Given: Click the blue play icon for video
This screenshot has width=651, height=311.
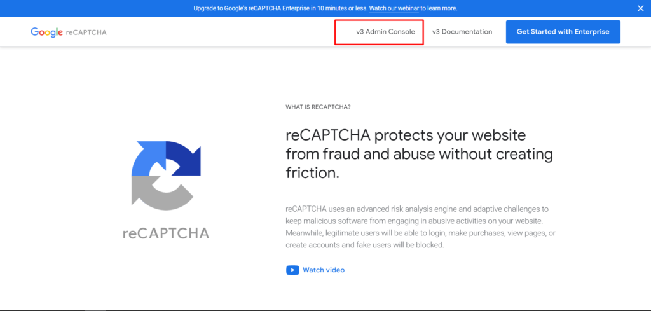Looking at the screenshot, I should (x=292, y=270).
